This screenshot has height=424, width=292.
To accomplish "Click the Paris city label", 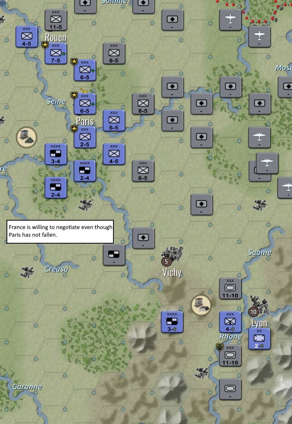I will (x=85, y=121).
